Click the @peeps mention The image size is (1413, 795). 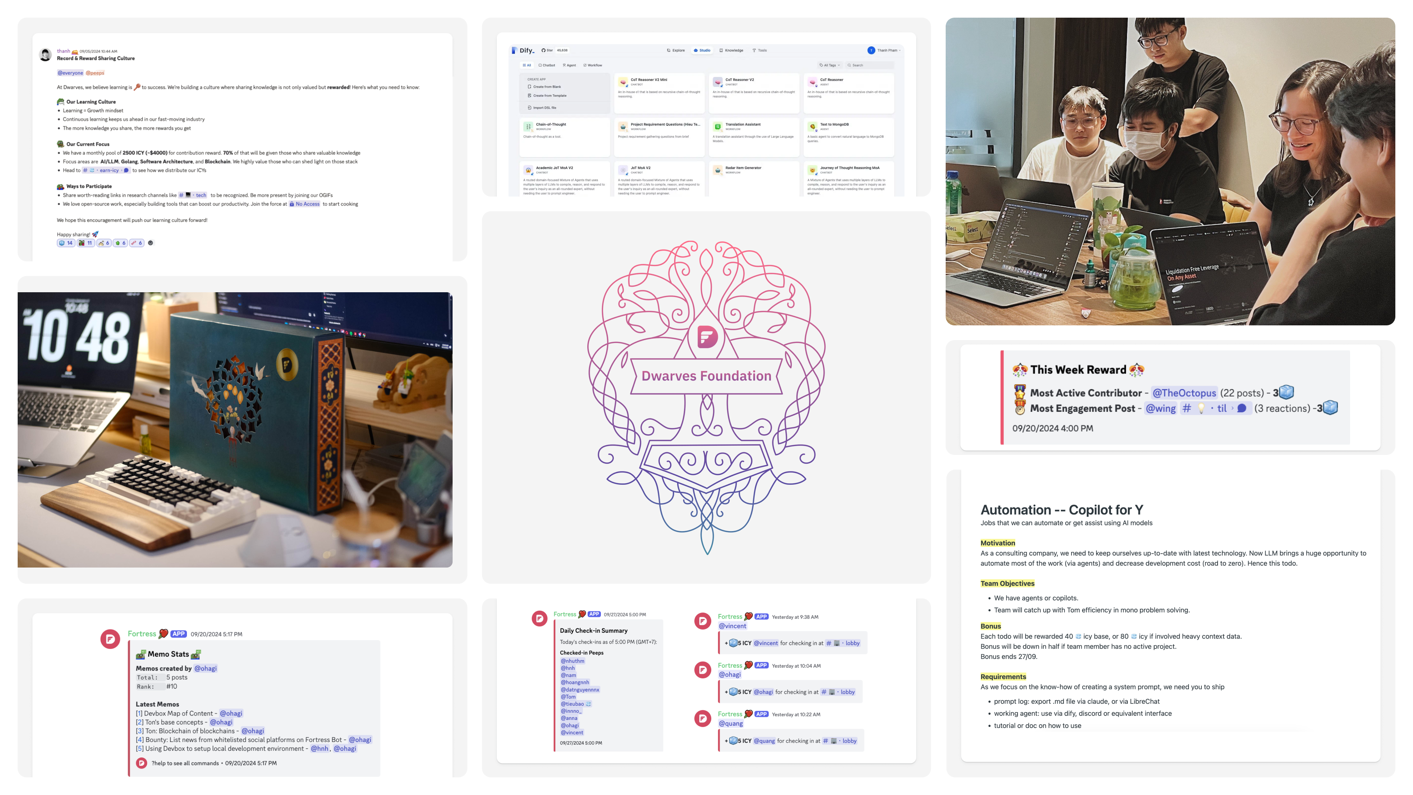click(95, 73)
